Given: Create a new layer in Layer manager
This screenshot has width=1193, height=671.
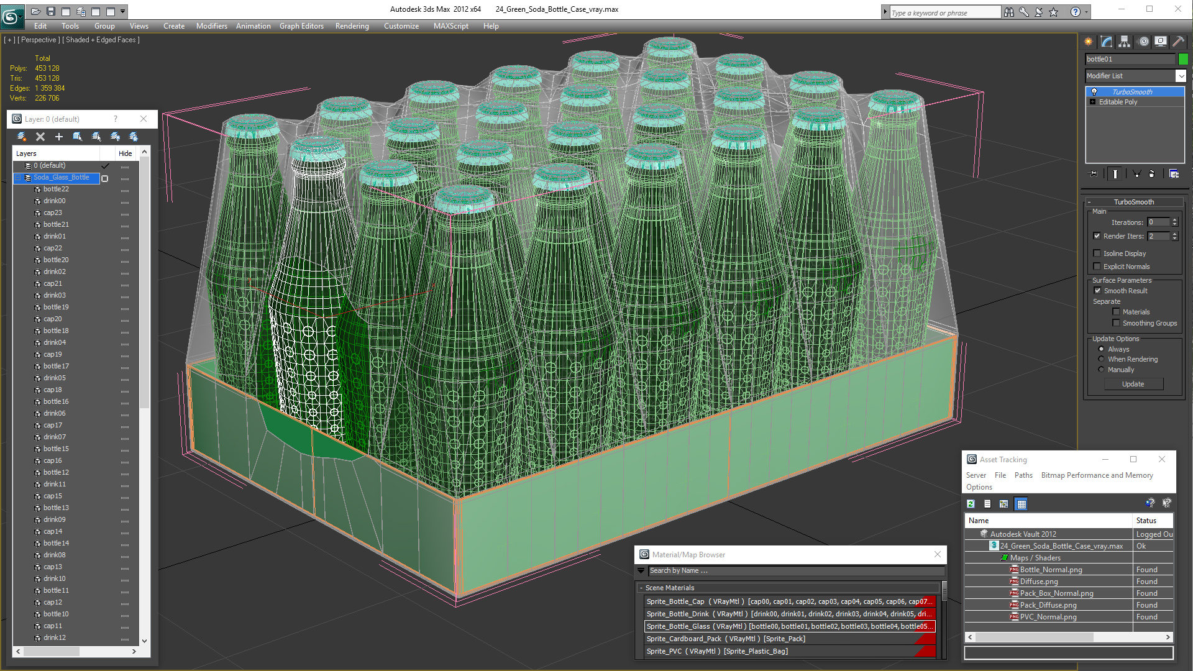Looking at the screenshot, I should click(x=22, y=137).
